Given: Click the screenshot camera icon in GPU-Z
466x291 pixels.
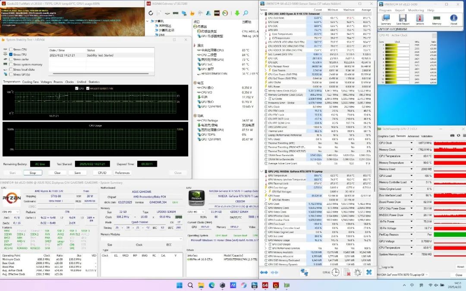Looking at the screenshot, I should pos(452,136).
